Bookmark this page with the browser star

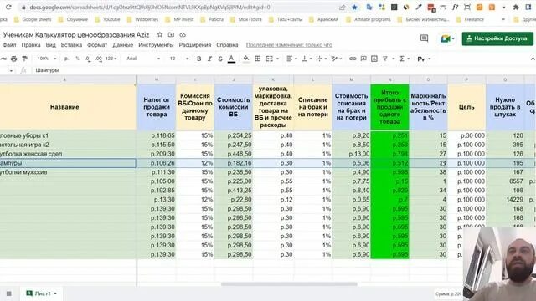(x=354, y=8)
